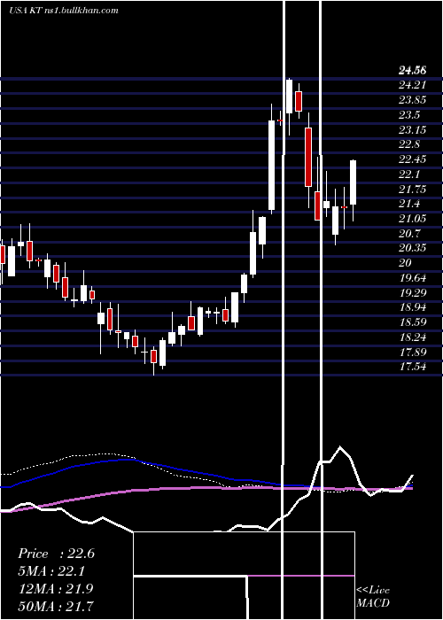The image size is (443, 620).
Task: Click the 20 price axis label
Action: point(406,263)
